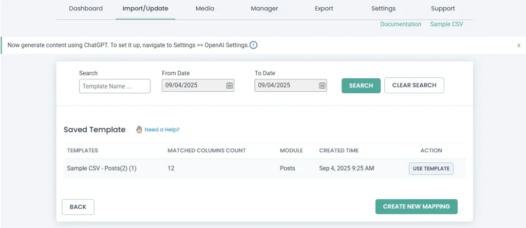The height and width of the screenshot is (228, 526).
Task: Click the hand icon next to Need a Help
Action: (x=139, y=130)
